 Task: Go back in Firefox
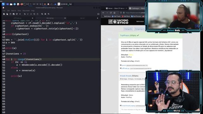tap(103, 13)
